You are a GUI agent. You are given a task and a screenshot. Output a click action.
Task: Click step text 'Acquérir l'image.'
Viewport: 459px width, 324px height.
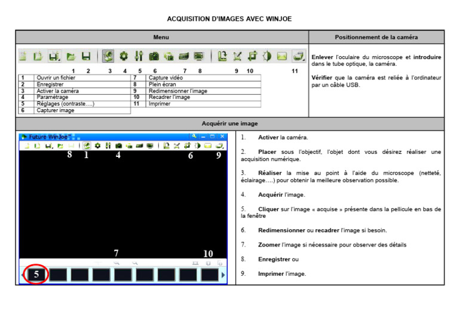(281, 195)
